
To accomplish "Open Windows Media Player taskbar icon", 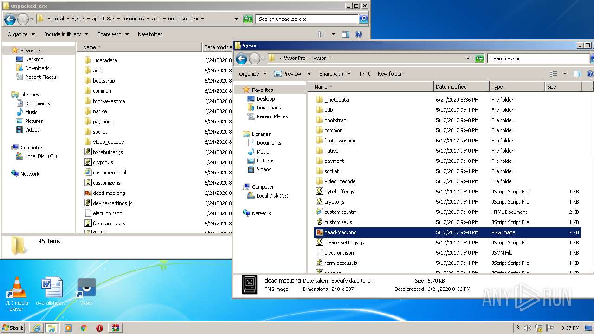I will click(68, 328).
